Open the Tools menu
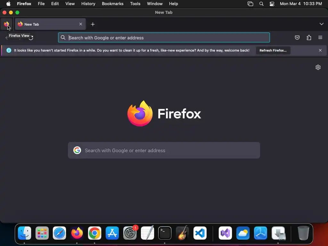Image resolution: width=328 pixels, height=246 pixels. 135,4
